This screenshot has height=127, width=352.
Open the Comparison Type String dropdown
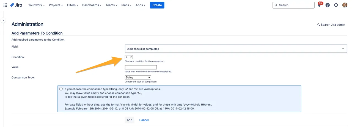pos(138,78)
